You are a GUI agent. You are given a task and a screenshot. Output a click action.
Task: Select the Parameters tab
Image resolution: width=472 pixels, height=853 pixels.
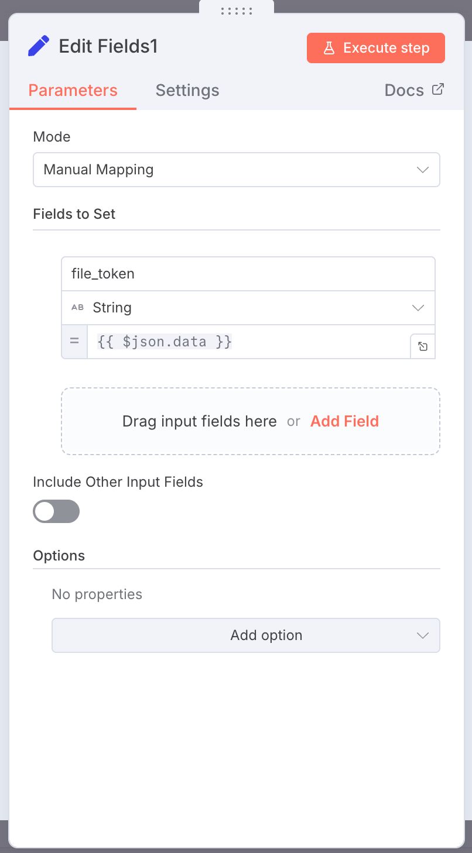72,90
